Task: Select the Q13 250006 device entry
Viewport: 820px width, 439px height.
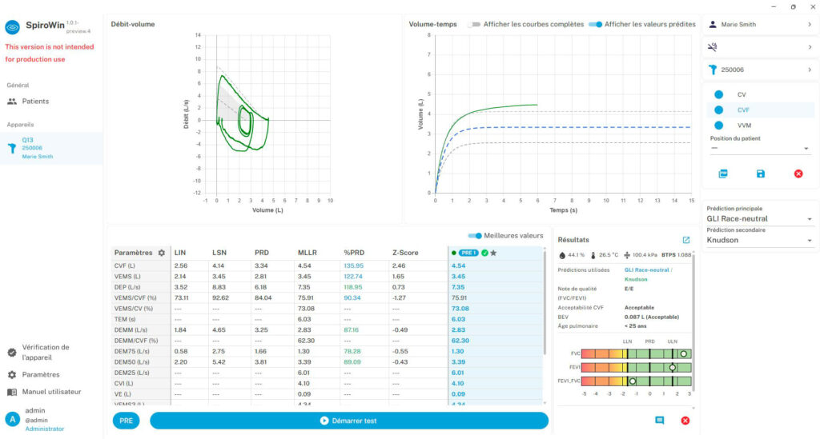Action: point(51,148)
